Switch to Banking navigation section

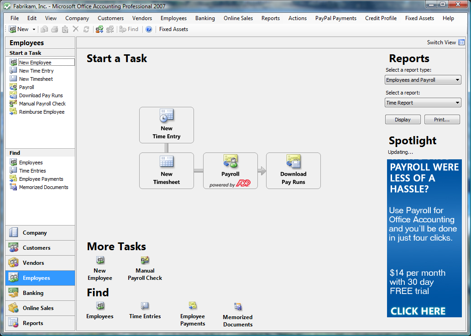click(x=40, y=293)
